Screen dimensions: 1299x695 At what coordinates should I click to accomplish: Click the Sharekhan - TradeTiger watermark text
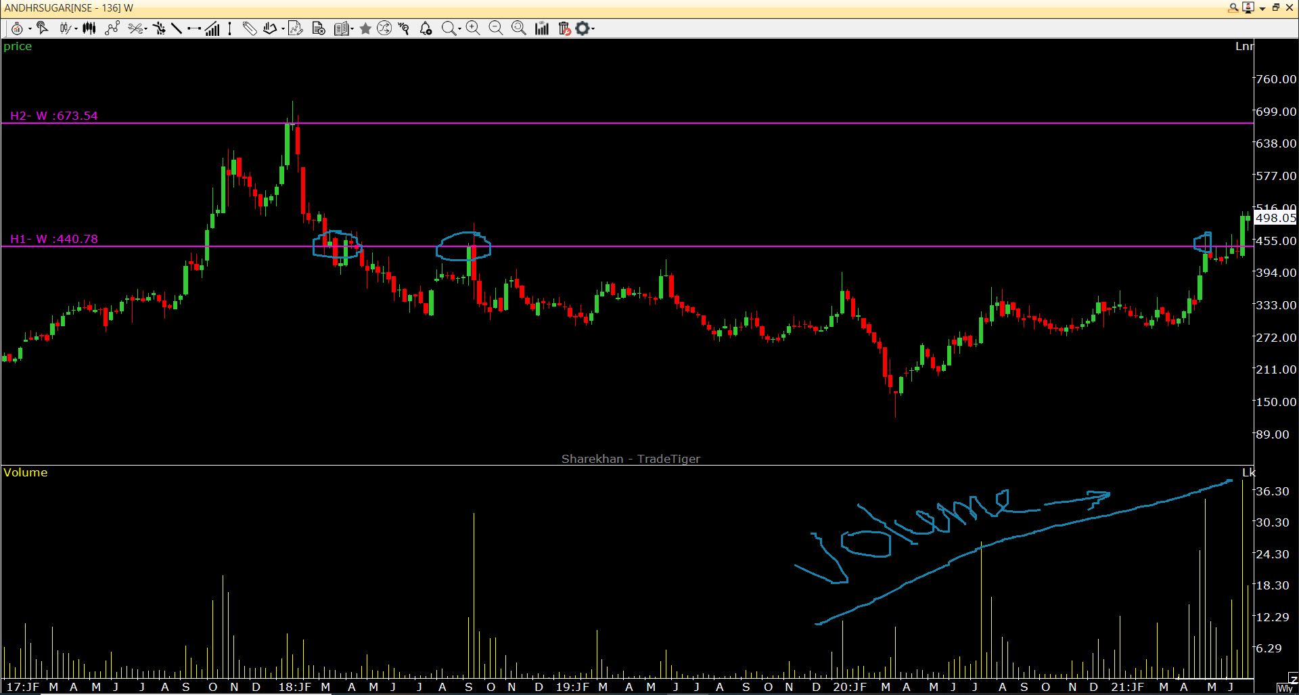pyautogui.click(x=631, y=459)
